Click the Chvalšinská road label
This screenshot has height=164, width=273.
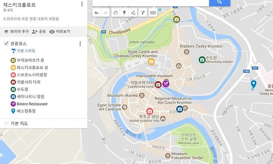[x=119, y=31]
